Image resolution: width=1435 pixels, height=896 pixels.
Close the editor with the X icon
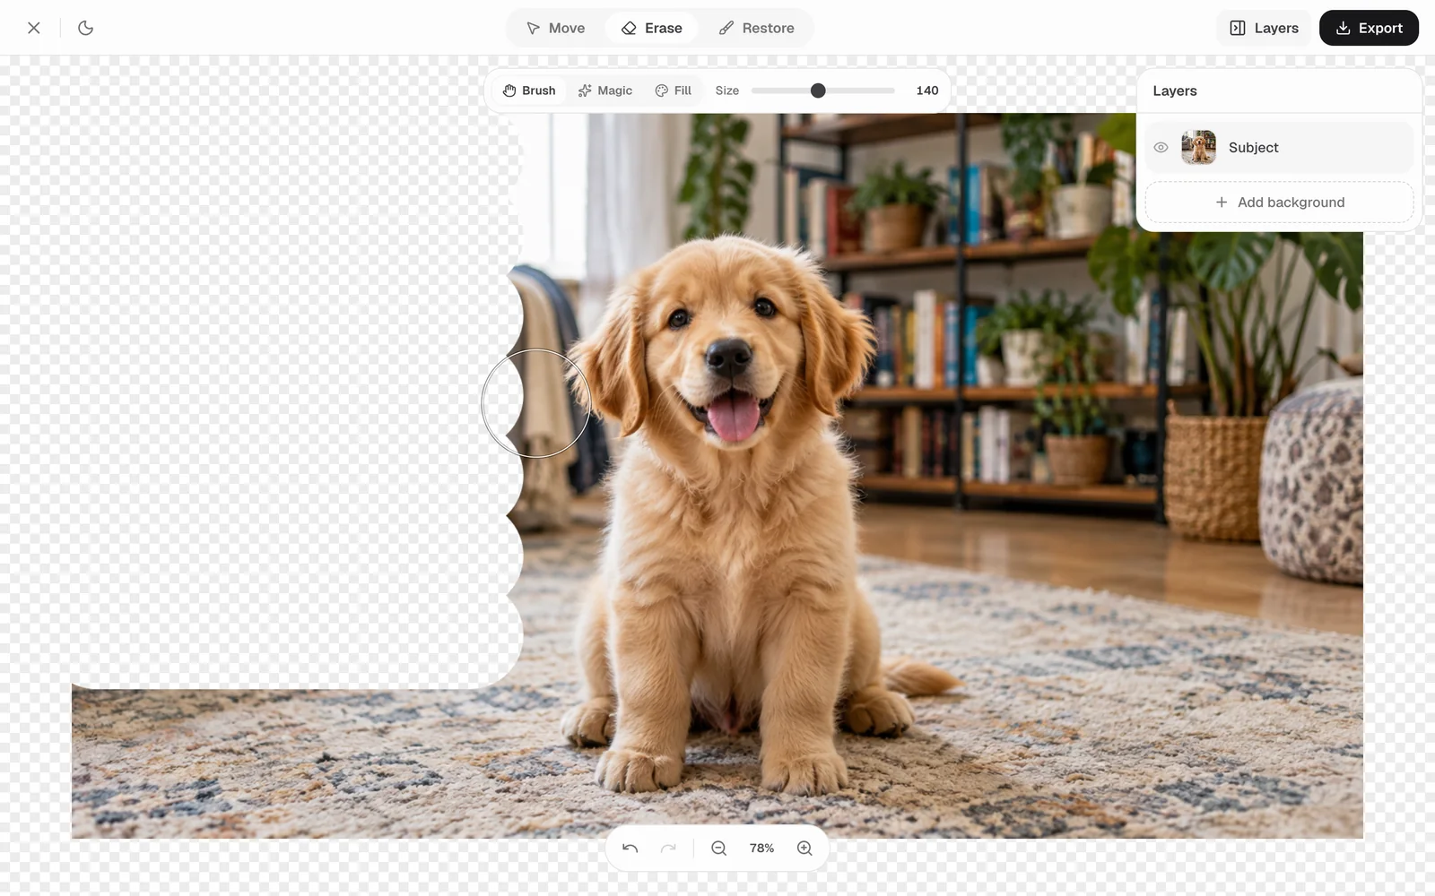34,28
